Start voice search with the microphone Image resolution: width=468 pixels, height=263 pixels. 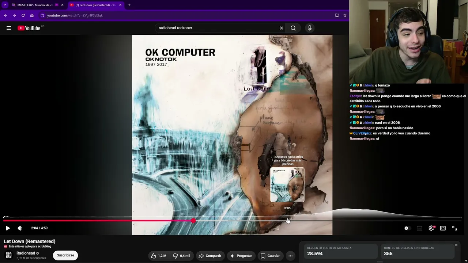310,28
